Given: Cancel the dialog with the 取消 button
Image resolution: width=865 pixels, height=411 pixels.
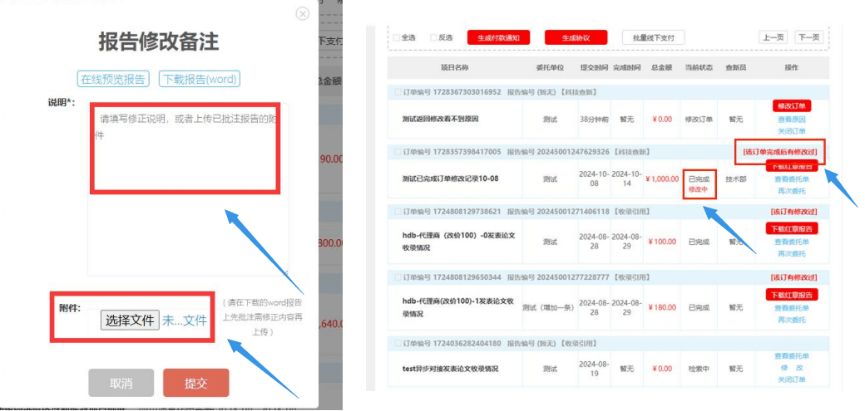Looking at the screenshot, I should [121, 383].
